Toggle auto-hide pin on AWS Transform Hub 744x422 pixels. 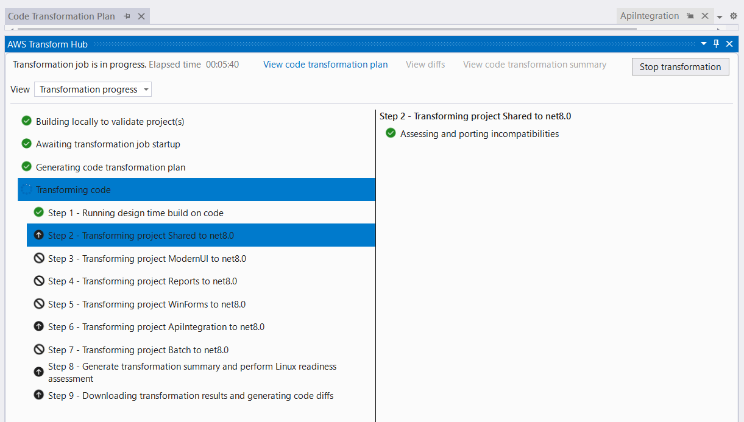pyautogui.click(x=717, y=44)
